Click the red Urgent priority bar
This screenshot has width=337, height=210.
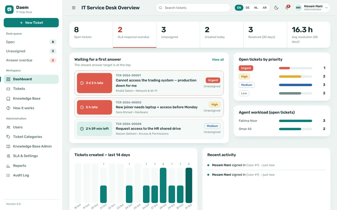[x=284, y=68]
